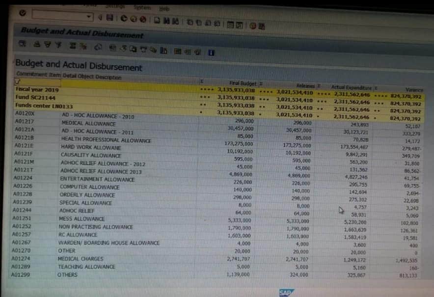
Task: Click the red Cancel icon
Action: click(x=143, y=19)
